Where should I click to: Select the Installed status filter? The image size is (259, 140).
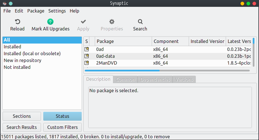pos(42,47)
